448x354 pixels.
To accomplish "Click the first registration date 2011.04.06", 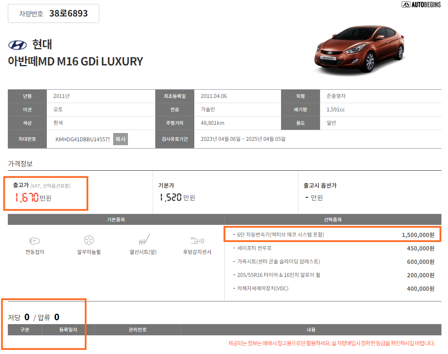I will tap(214, 96).
